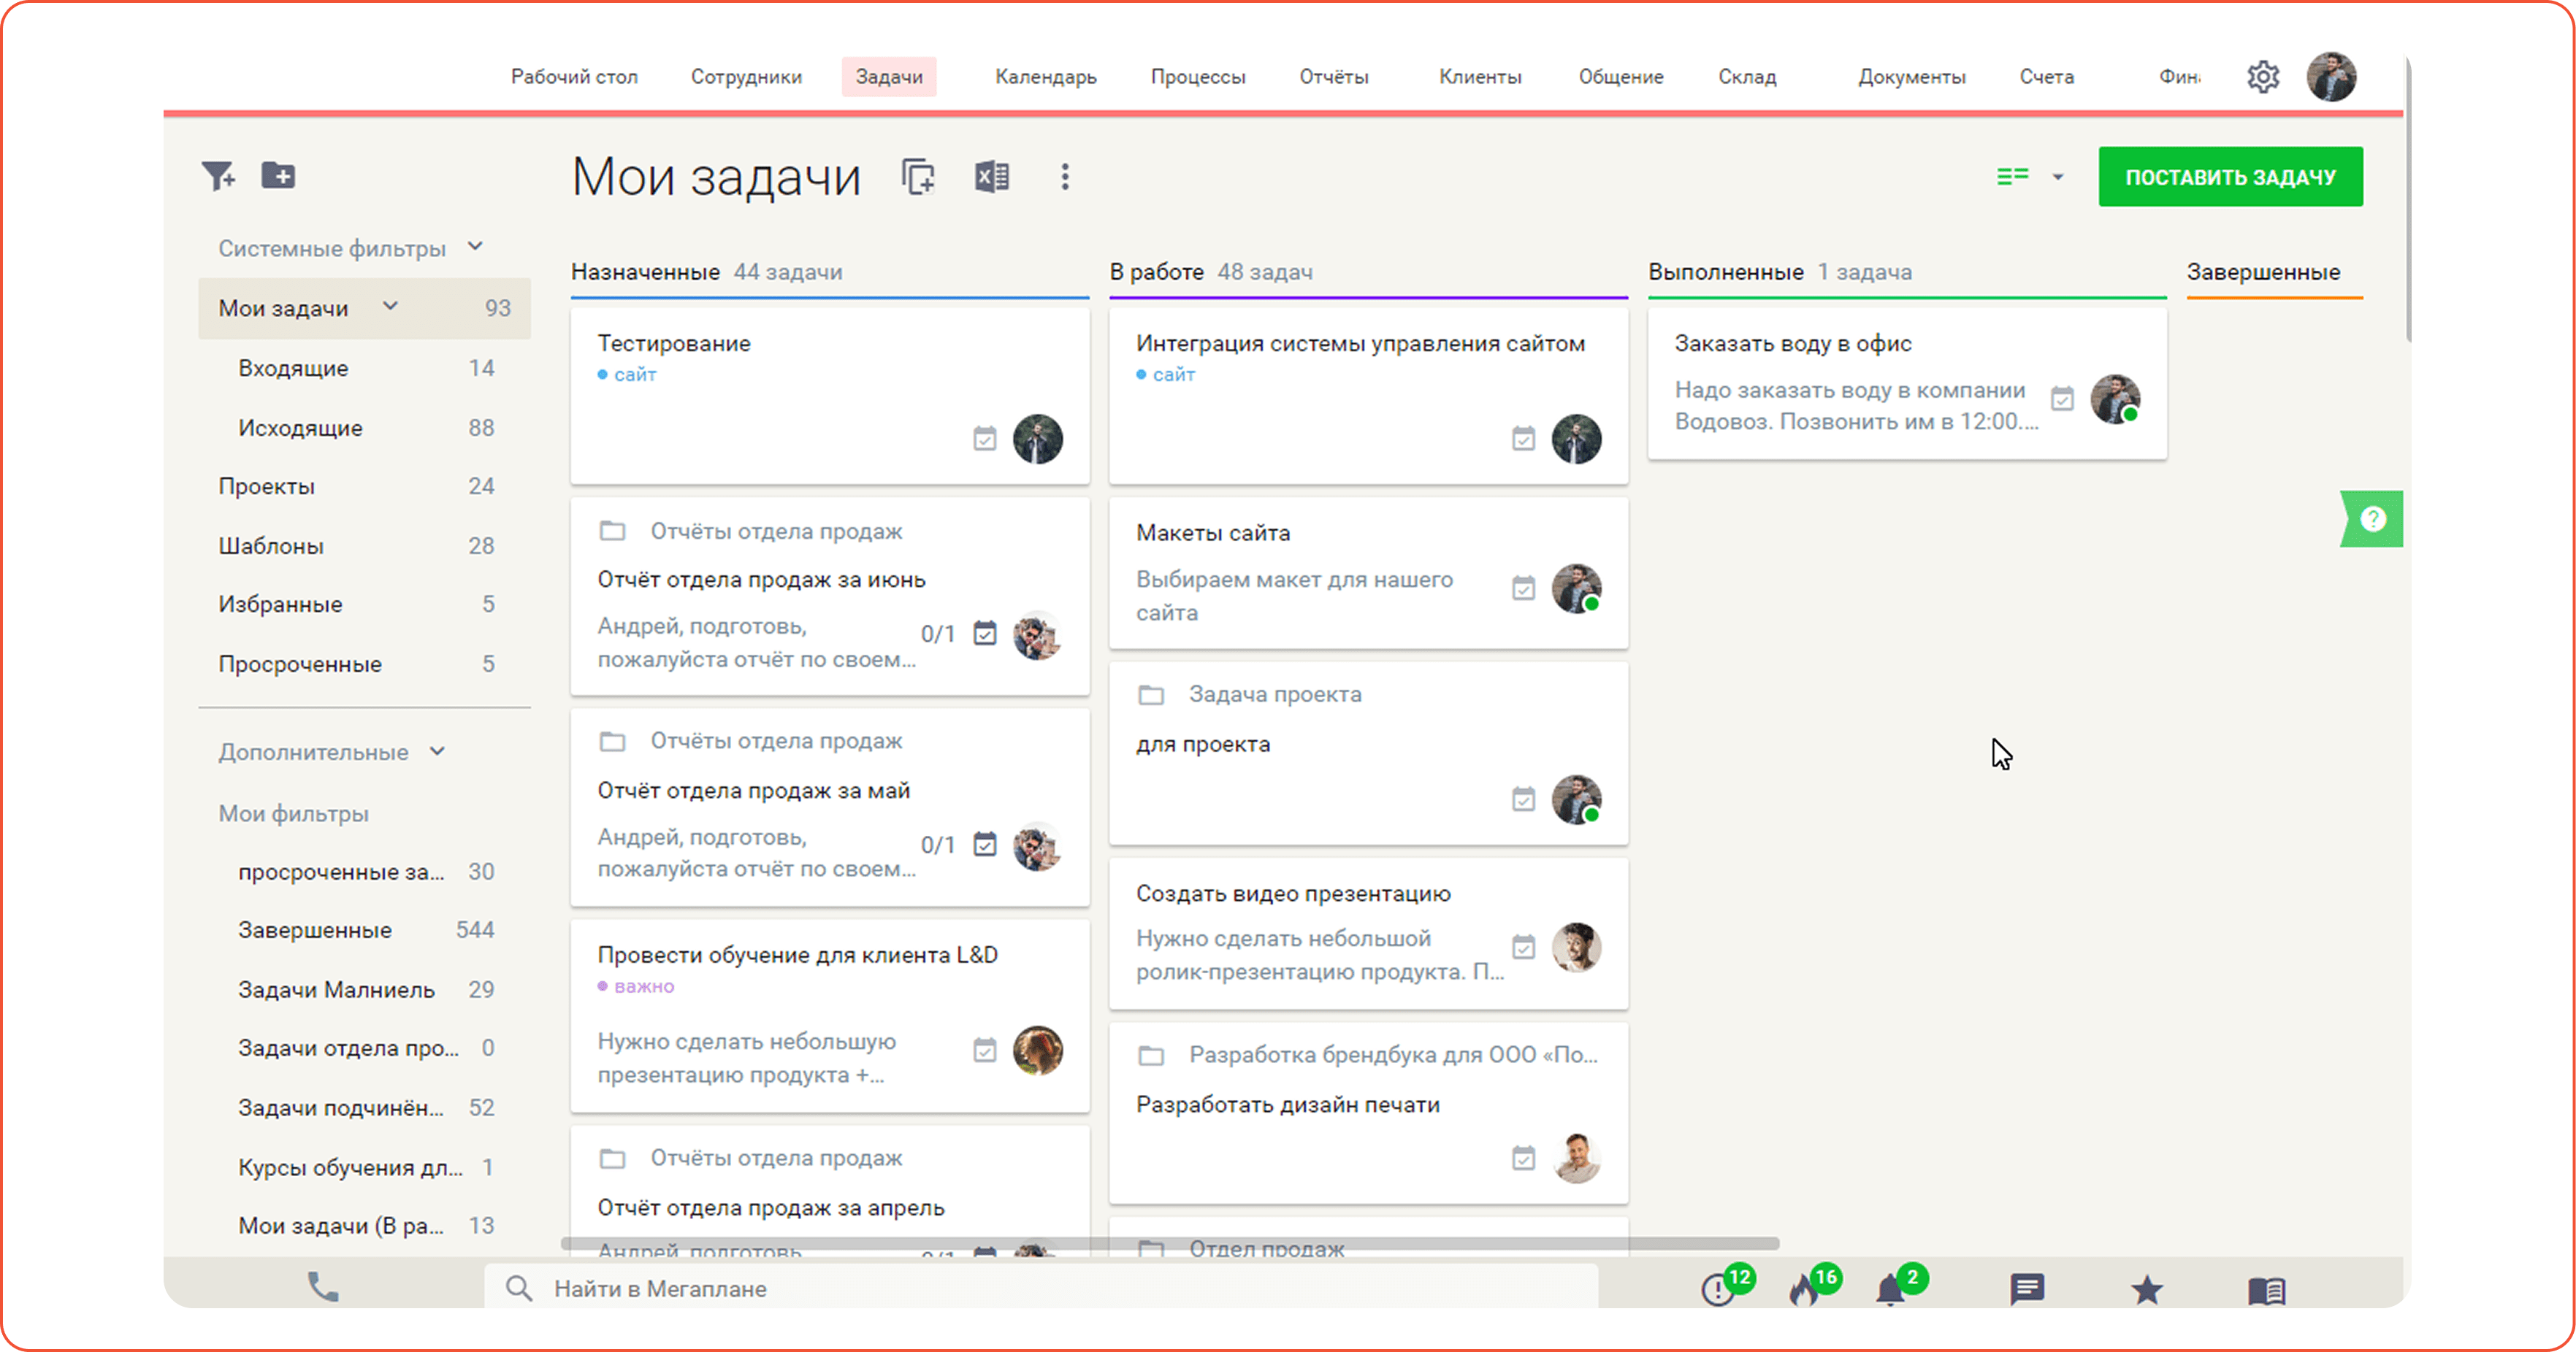
Task: Export tasks via the Excel icon
Action: point(992,177)
